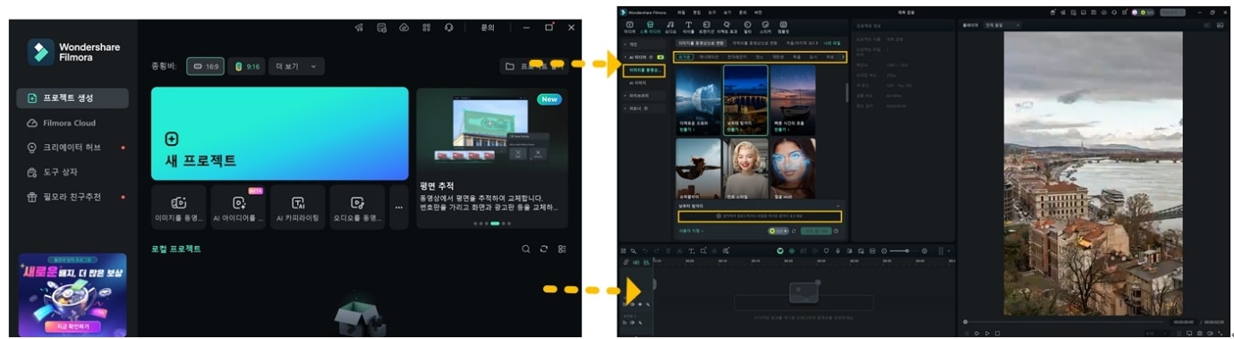This screenshot has width=1234, height=339.
Task: Open the 트랜지션 tab in editor toolbar
Action: (706, 28)
